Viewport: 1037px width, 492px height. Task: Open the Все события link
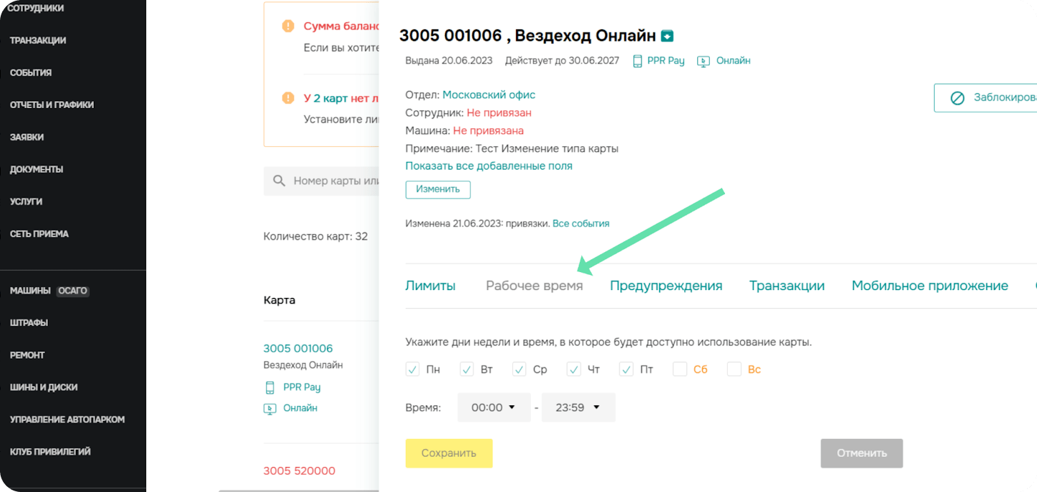580,223
